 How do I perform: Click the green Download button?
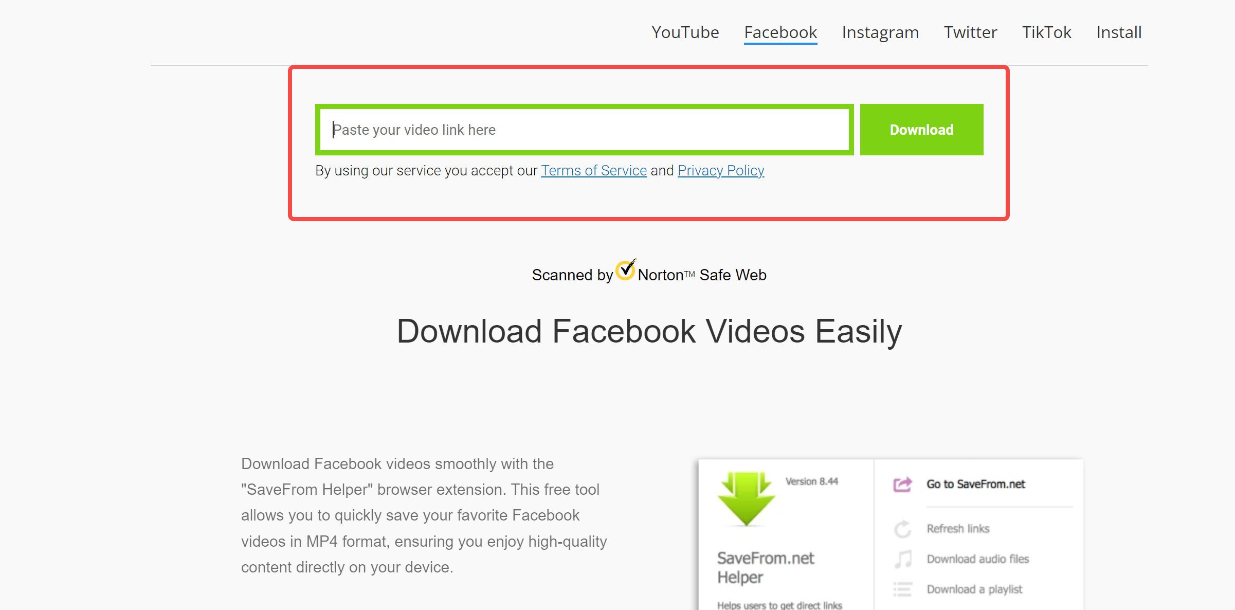click(921, 130)
